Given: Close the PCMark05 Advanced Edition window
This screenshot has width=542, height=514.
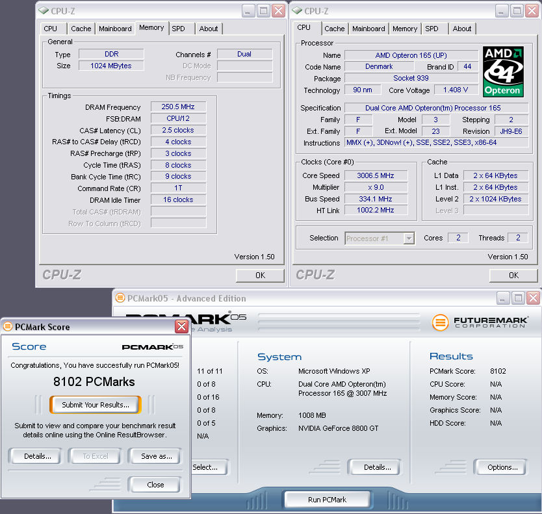Looking at the screenshot, I should 534,298.
